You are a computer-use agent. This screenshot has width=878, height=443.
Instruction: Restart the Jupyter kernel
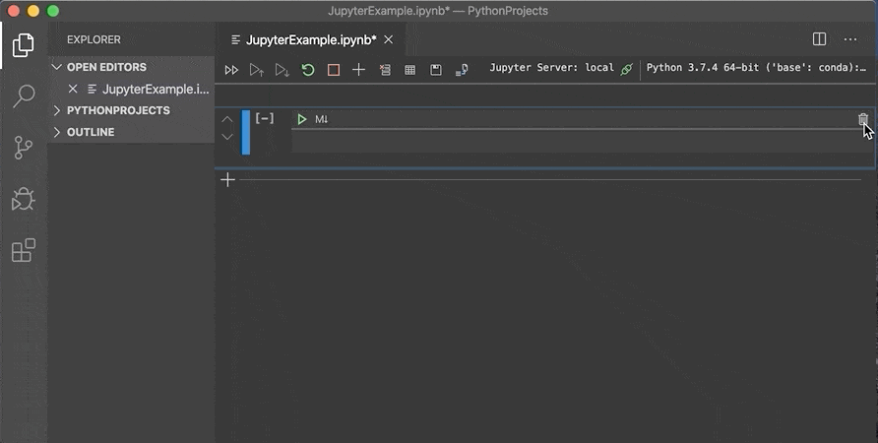click(x=308, y=70)
